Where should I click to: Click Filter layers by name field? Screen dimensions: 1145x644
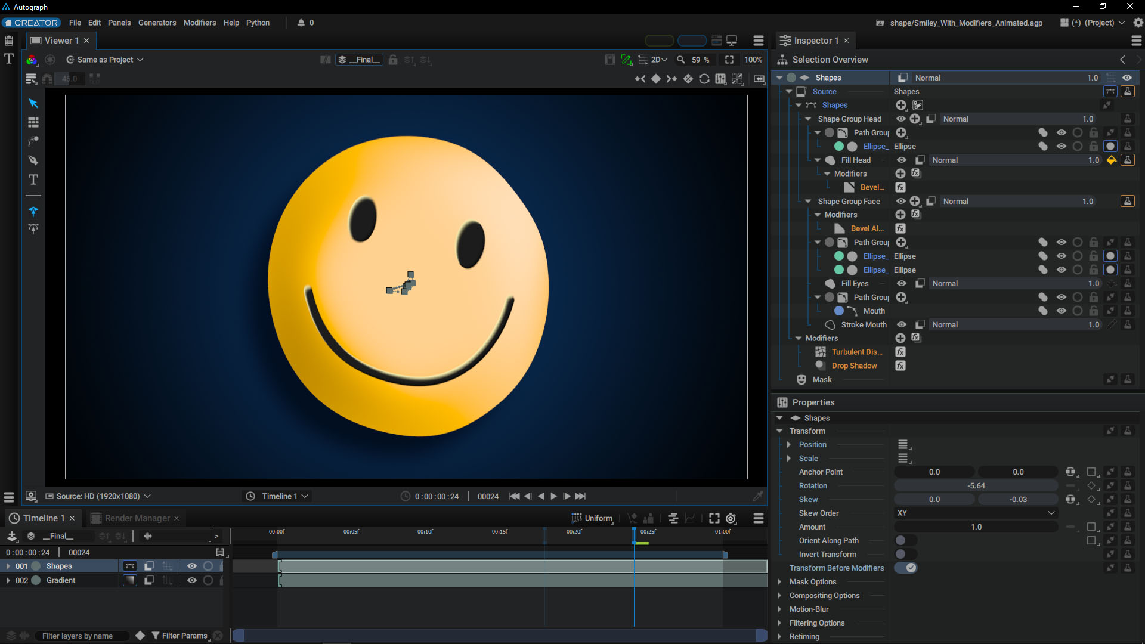point(82,636)
